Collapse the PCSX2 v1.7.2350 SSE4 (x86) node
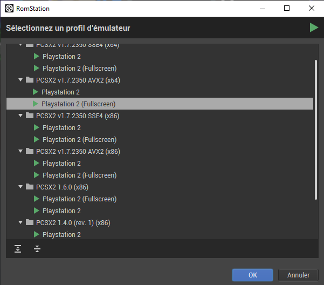 pyautogui.click(x=20, y=116)
